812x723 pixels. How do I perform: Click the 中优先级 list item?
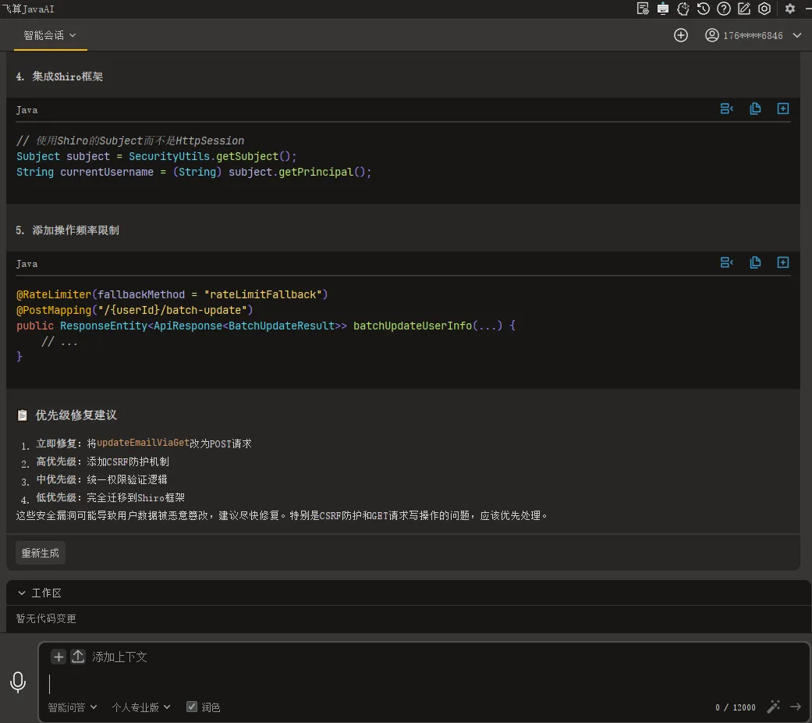pos(101,479)
